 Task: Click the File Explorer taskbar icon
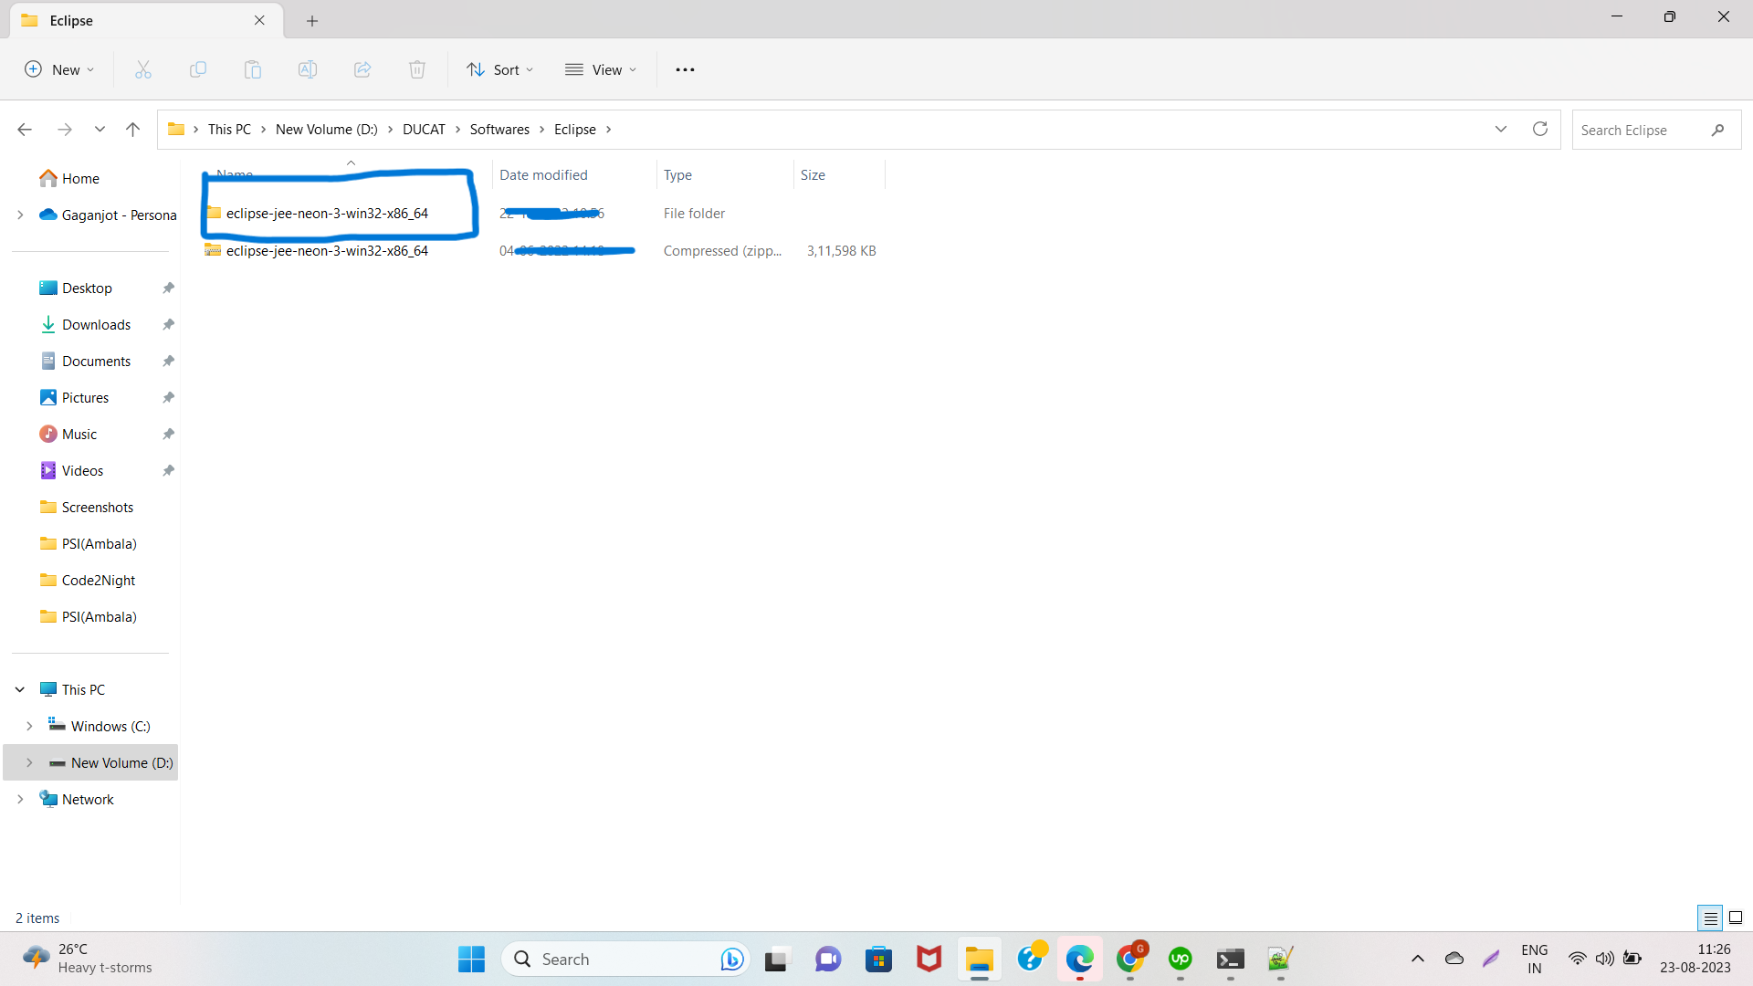point(980,960)
